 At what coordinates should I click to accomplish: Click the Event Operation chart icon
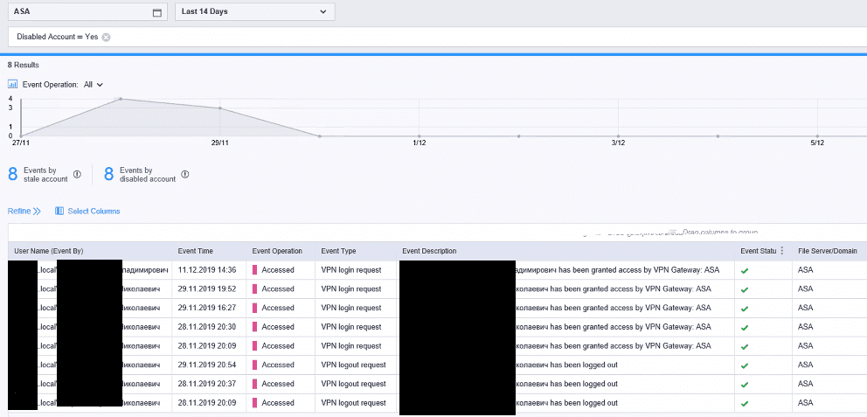[x=13, y=85]
